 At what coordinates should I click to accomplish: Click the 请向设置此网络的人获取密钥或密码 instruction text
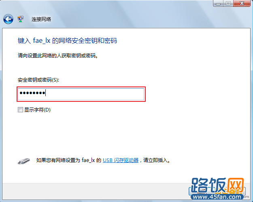tap(58, 56)
